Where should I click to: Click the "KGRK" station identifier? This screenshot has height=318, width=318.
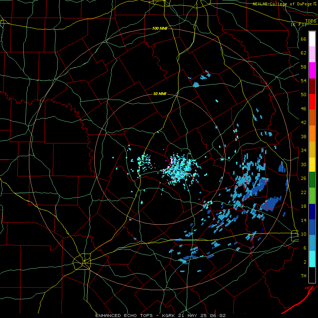tap(168, 316)
